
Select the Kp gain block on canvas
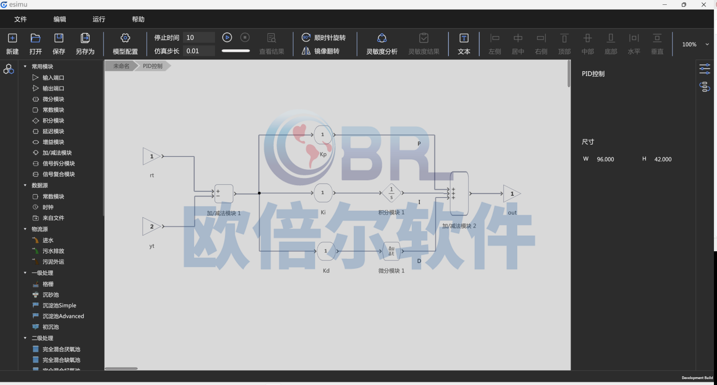[323, 135]
